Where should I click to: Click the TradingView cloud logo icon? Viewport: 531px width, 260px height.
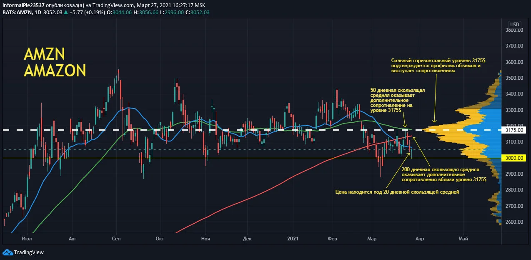point(8,252)
